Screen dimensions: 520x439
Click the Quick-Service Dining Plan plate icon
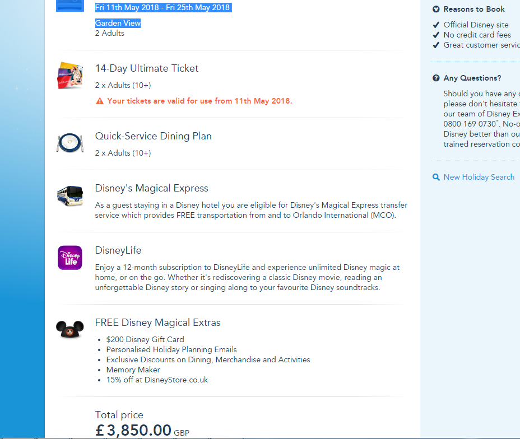pyautogui.click(x=70, y=143)
